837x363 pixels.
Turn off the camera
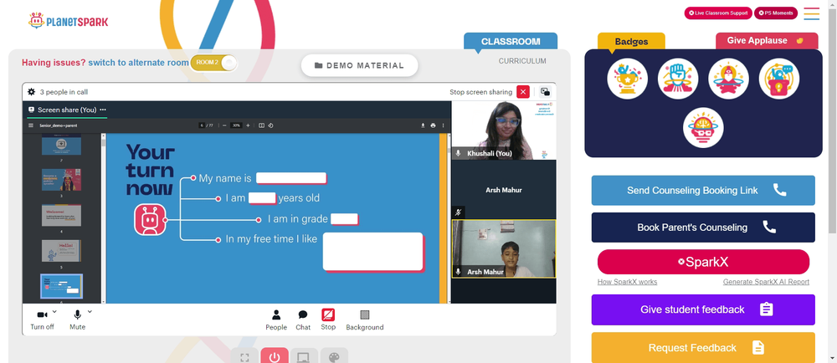tap(42, 320)
